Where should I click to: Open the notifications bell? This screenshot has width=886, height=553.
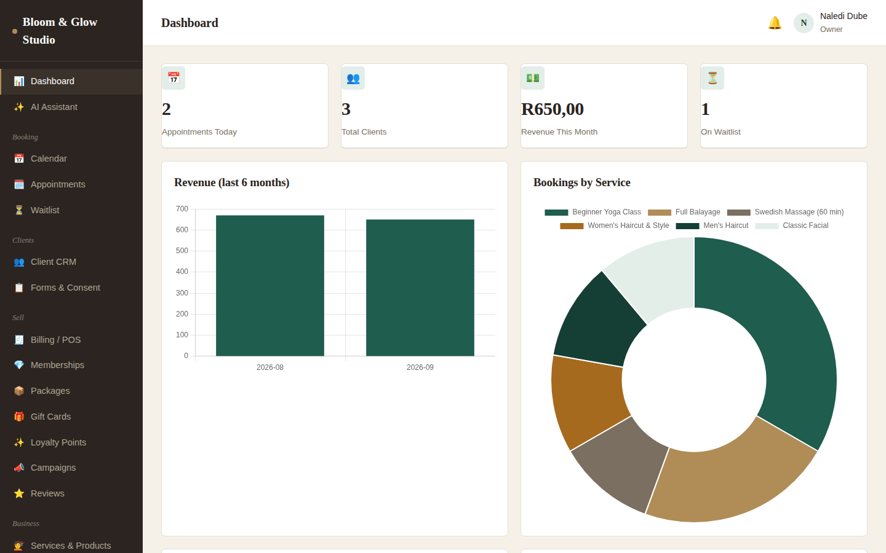click(x=775, y=23)
